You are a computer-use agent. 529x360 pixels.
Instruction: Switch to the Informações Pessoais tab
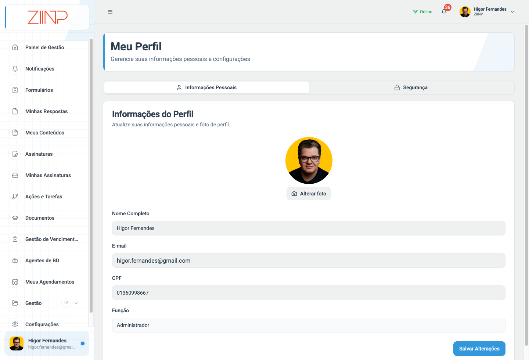[x=207, y=87]
